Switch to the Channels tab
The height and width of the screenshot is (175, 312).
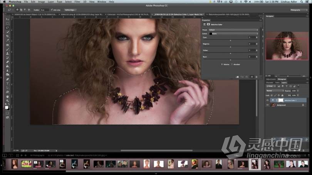coord(270,83)
